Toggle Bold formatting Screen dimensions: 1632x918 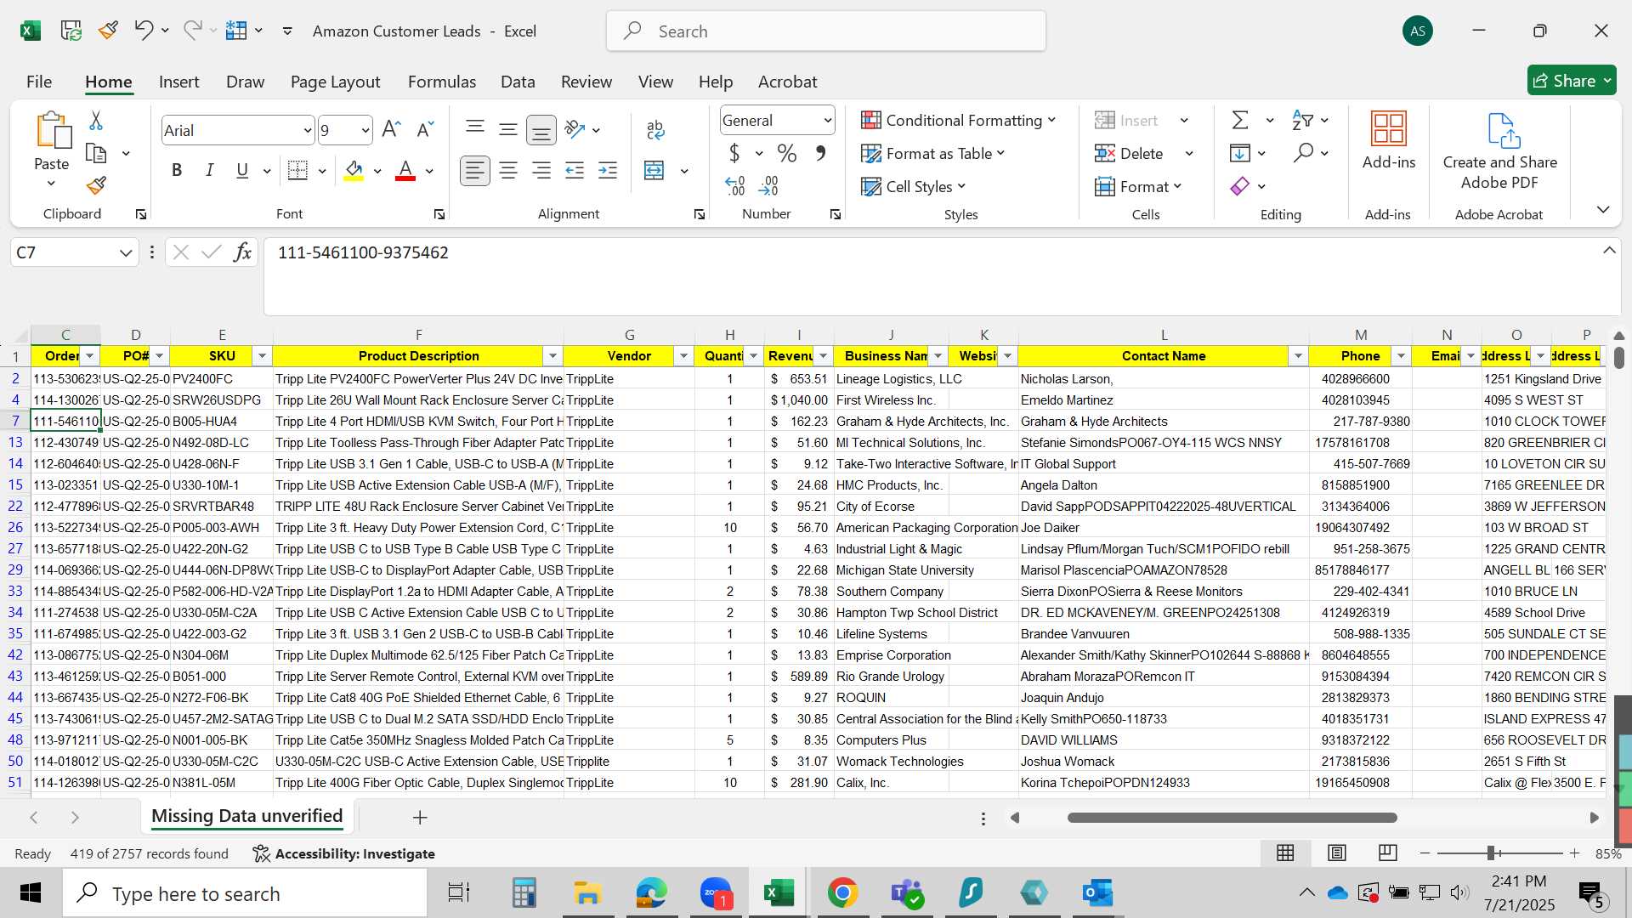177,171
